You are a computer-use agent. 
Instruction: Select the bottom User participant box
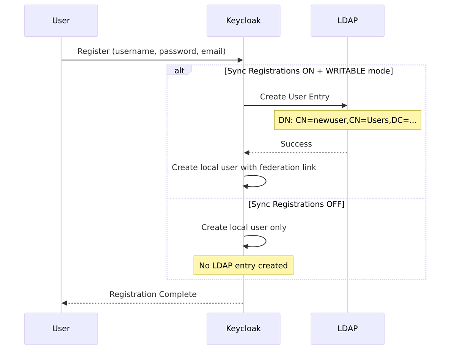[x=61, y=329]
